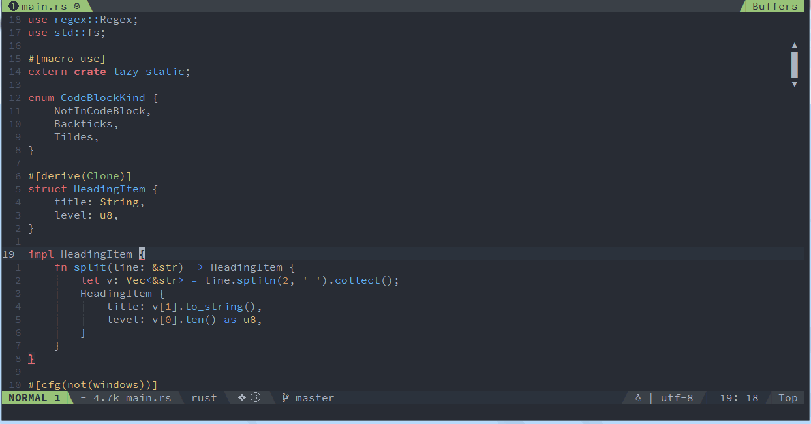Click the 19: 18 cursor position
This screenshot has height=424, width=811.
click(739, 398)
